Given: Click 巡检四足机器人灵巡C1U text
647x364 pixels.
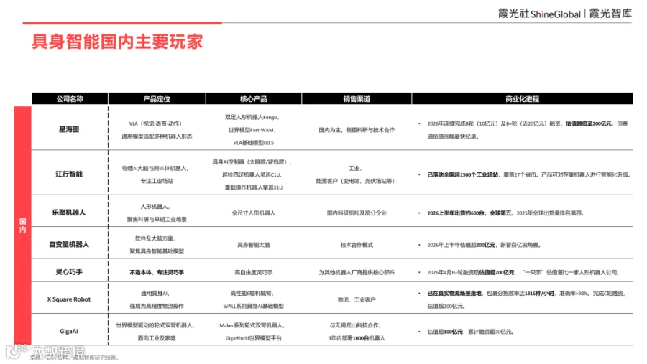Looking at the screenshot, I should tap(252, 174).
